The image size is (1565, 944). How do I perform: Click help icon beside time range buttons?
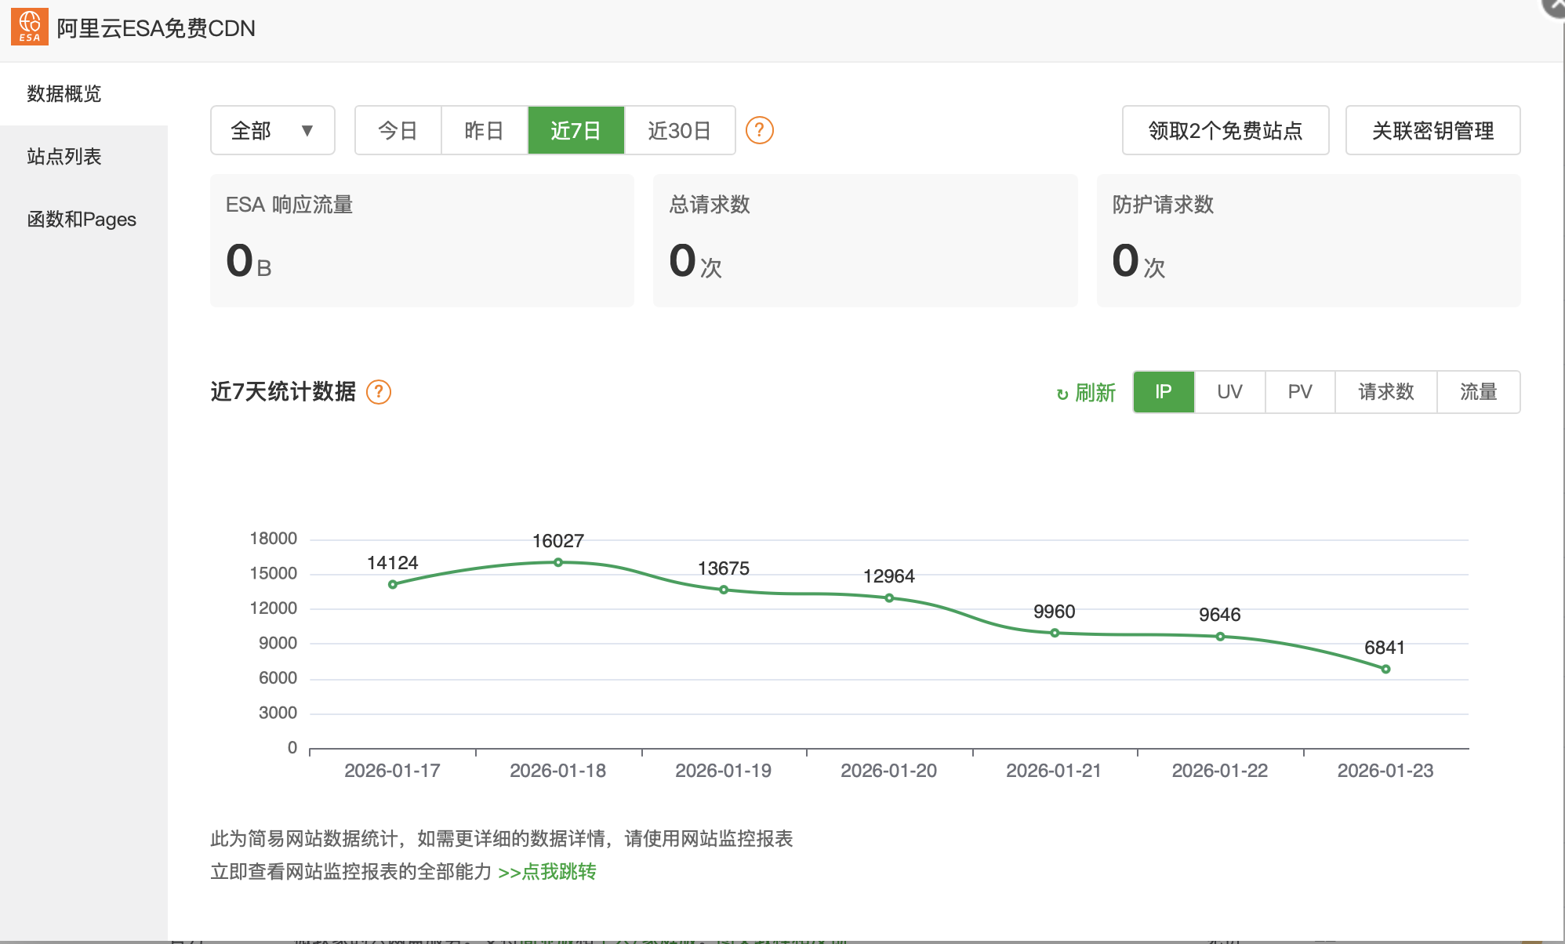(x=759, y=130)
